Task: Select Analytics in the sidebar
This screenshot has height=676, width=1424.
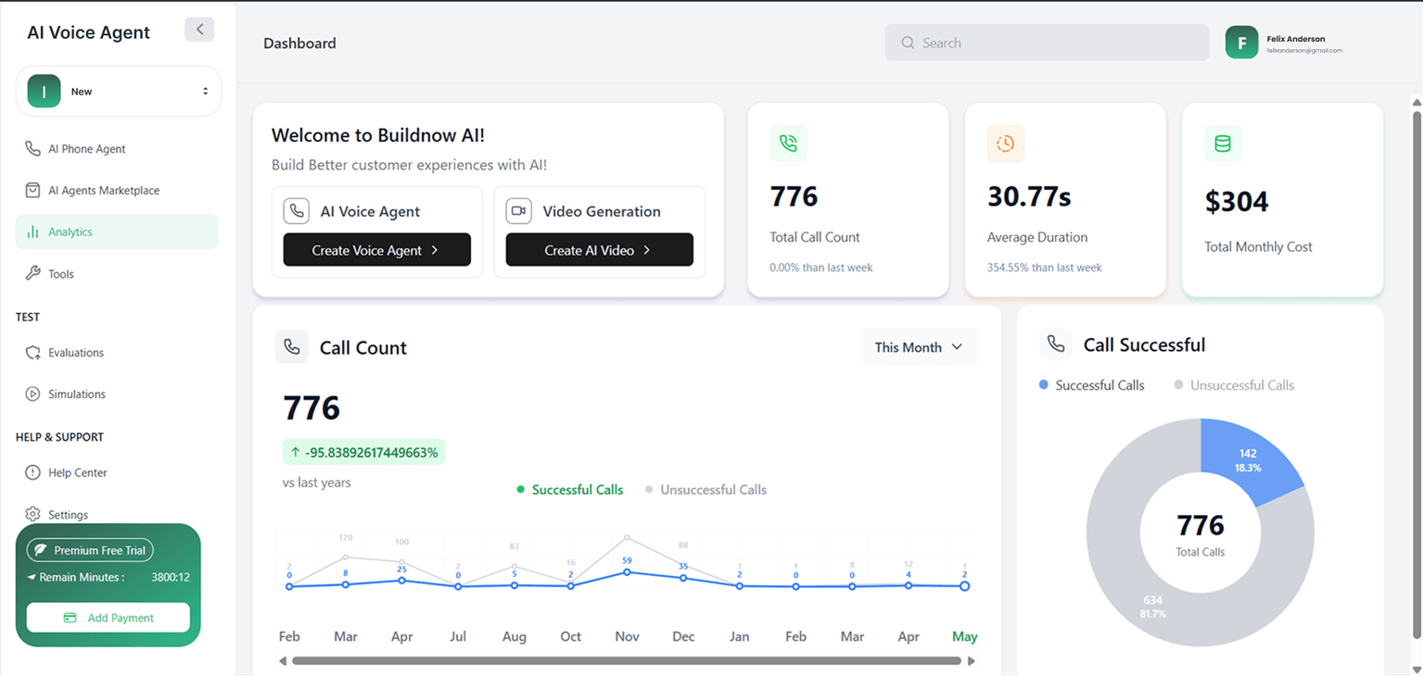Action: point(117,232)
